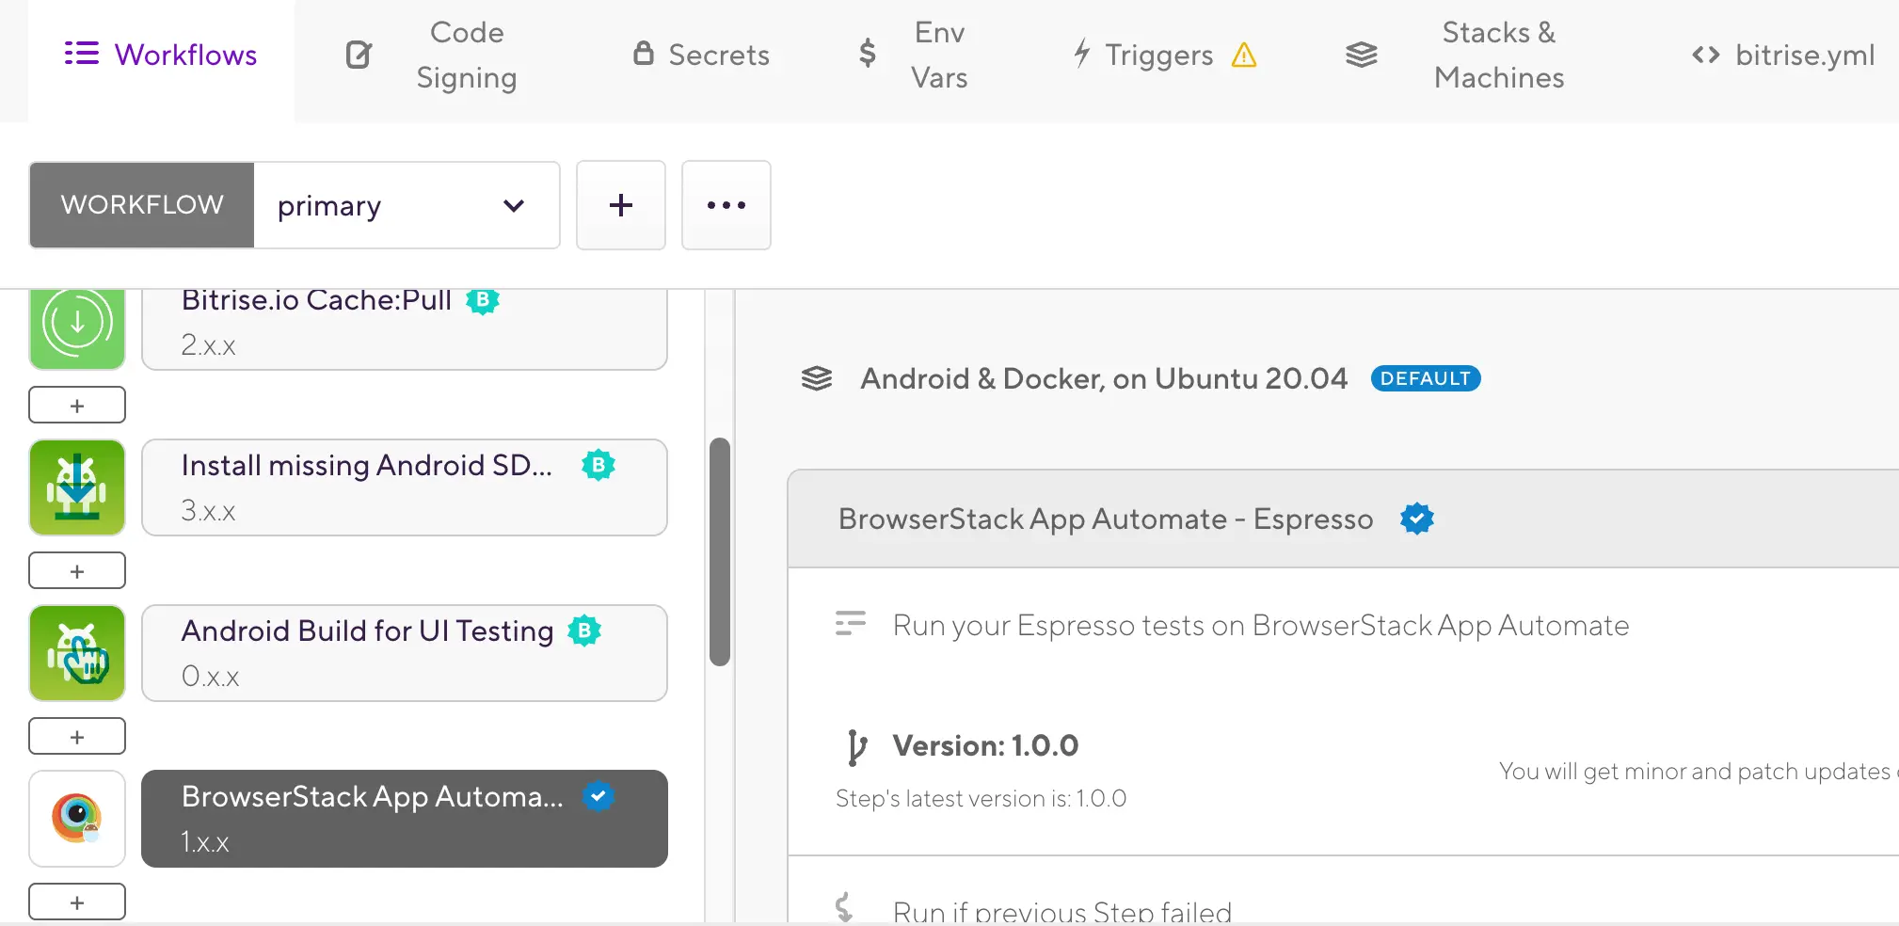Click the verified badge beside BrowserStack Espresso title
This screenshot has height=926, width=1899.
point(1416,519)
